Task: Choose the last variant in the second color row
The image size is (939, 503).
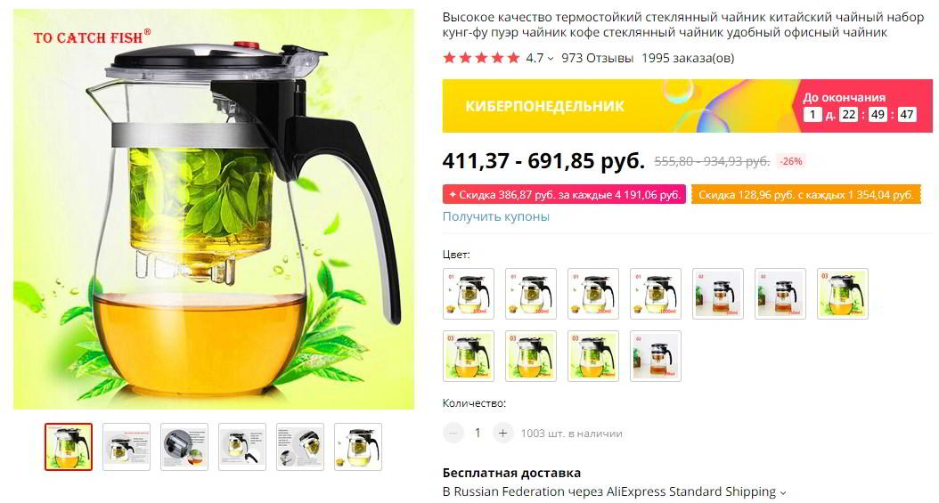Action: tap(656, 356)
